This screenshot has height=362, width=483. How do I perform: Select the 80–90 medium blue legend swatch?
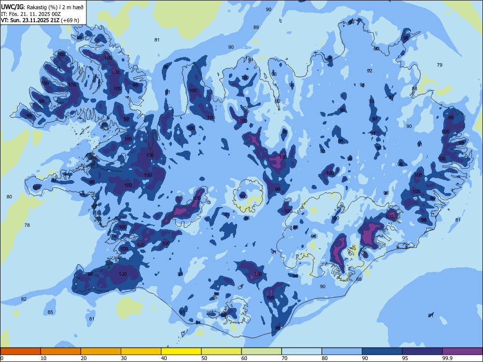[342, 351]
